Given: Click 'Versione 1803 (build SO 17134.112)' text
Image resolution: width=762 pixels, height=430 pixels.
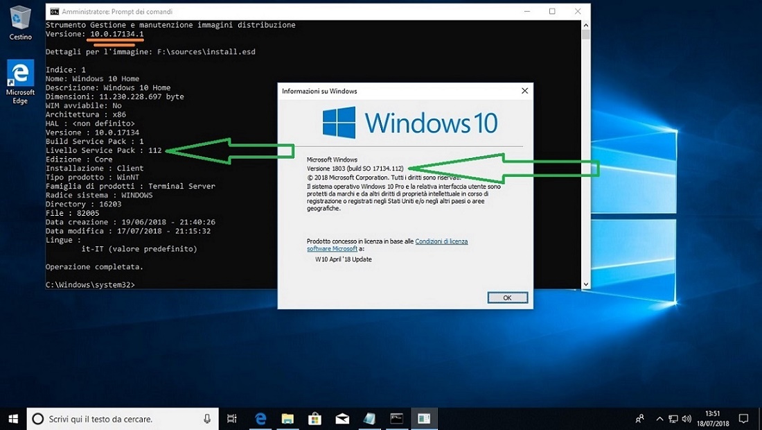Looking at the screenshot, I should pyautogui.click(x=355, y=169).
